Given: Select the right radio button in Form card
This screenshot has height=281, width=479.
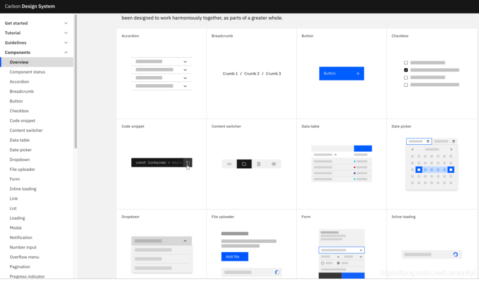Looking at the screenshot, I should 338,263.
